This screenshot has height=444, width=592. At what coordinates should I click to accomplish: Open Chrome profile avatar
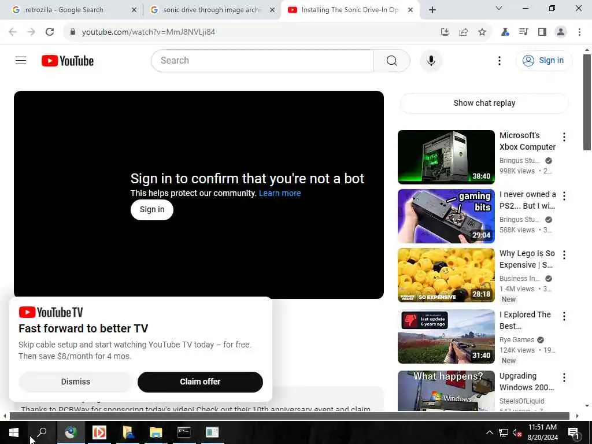pyautogui.click(x=561, y=32)
